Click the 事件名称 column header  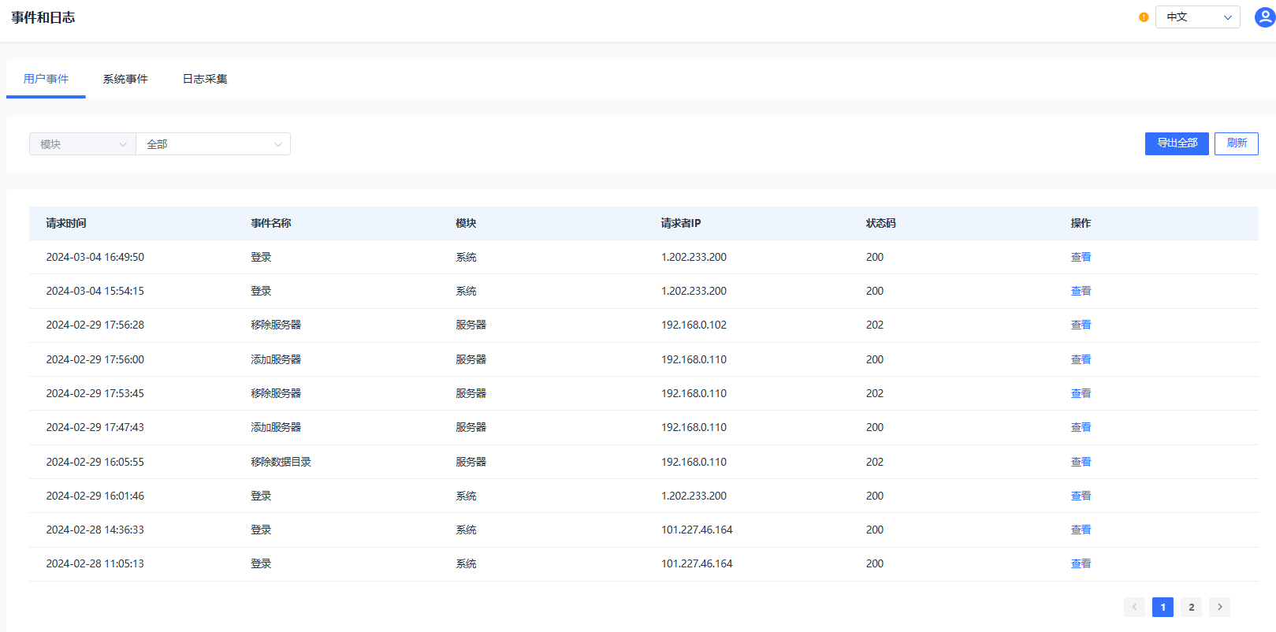pos(271,223)
